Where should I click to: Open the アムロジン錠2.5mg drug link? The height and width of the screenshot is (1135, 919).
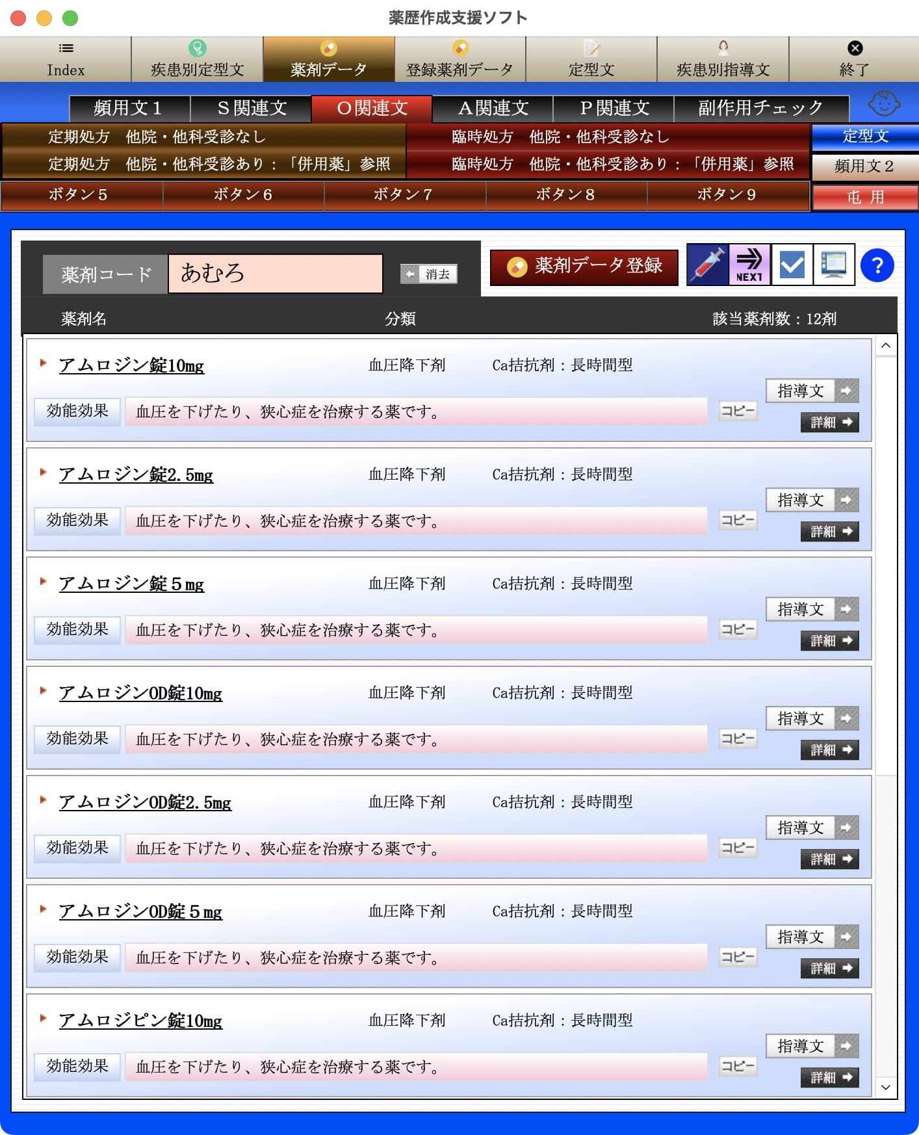136,475
